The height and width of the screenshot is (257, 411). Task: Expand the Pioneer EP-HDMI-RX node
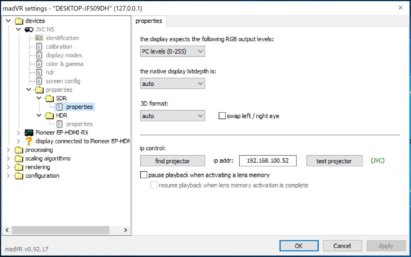pos(18,133)
